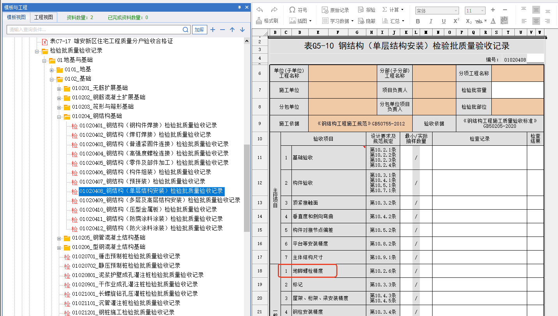Image resolution: width=558 pixels, height=316 pixels.
Task: Select 01020409 多层及高层结构安装 record
Action: 160,200
